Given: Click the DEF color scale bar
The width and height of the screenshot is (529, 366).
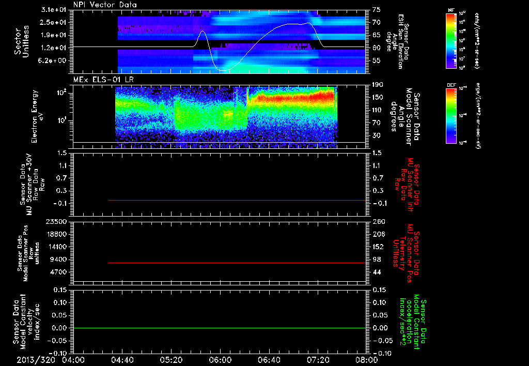Looking at the screenshot, I should coord(451,116).
